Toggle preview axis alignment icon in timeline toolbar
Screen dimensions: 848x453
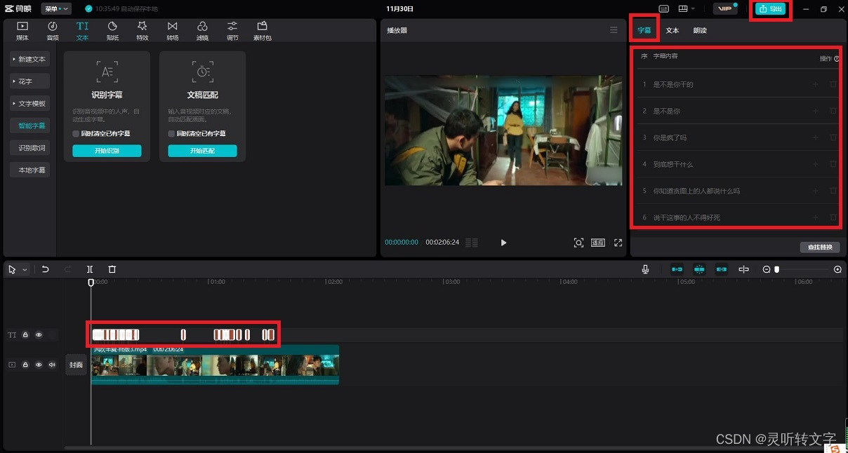click(743, 269)
